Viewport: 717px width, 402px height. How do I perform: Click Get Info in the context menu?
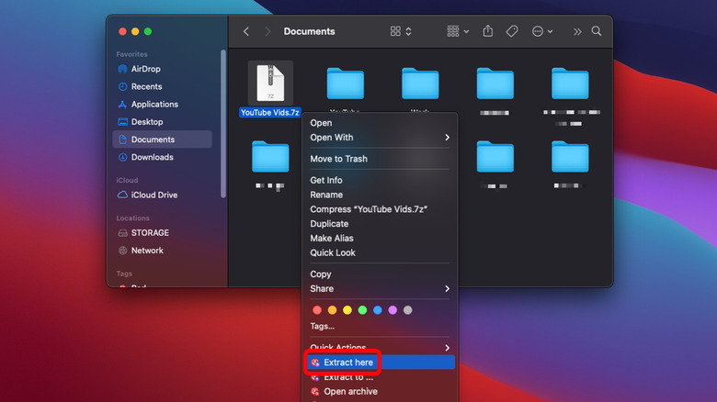click(x=326, y=181)
